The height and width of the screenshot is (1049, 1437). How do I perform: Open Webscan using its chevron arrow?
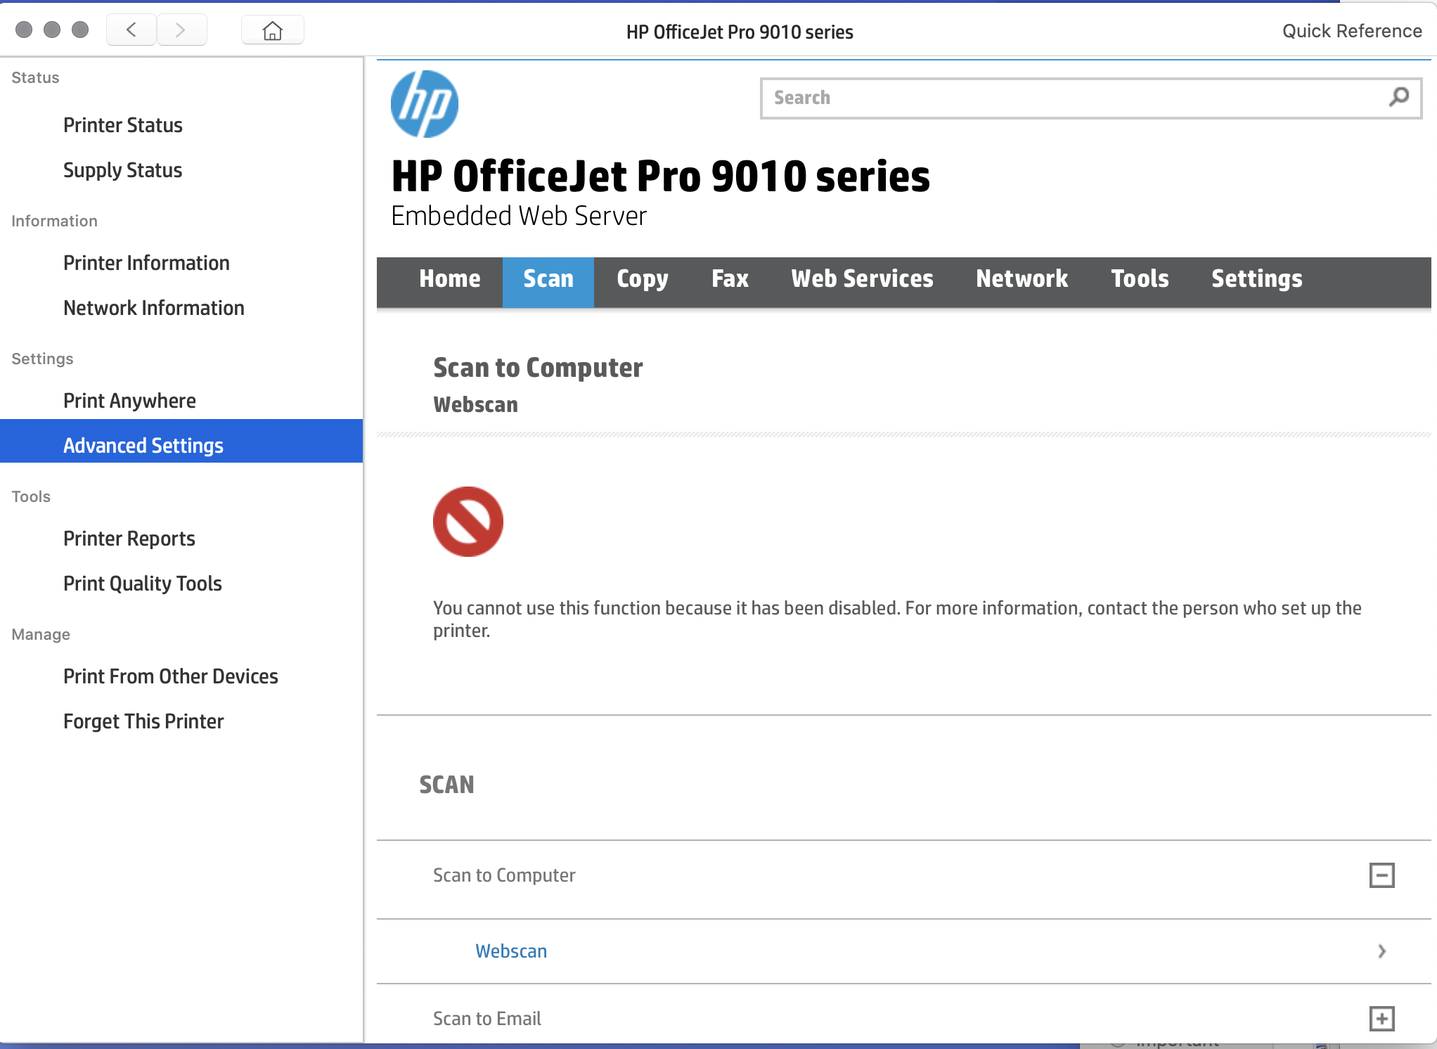coord(1380,951)
